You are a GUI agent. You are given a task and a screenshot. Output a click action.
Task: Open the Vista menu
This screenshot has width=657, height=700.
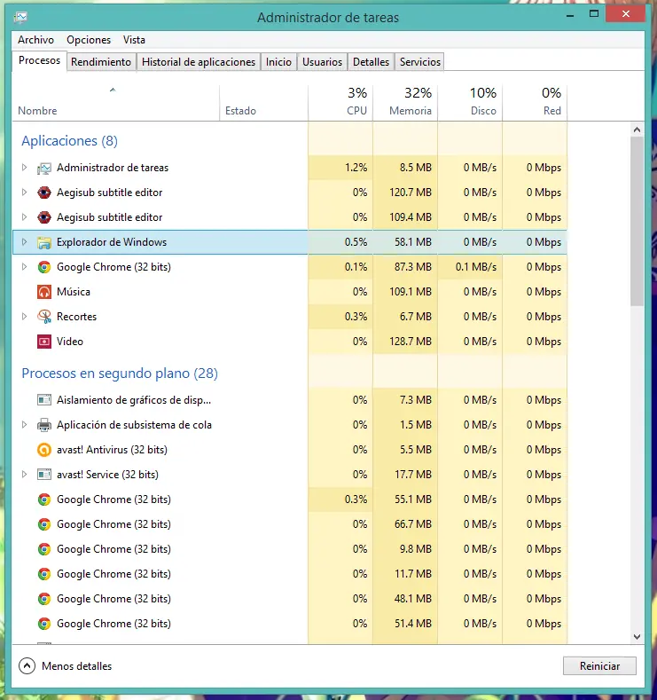tap(134, 40)
